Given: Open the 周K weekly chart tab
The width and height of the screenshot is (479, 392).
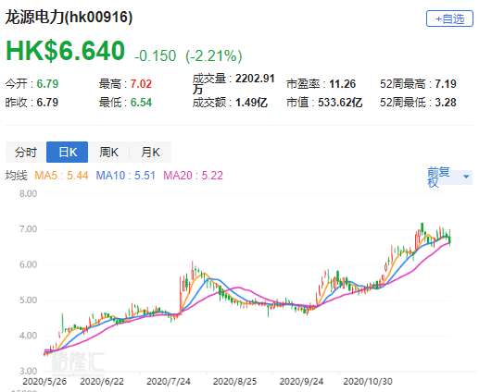Looking at the screenshot, I should click(108, 152).
